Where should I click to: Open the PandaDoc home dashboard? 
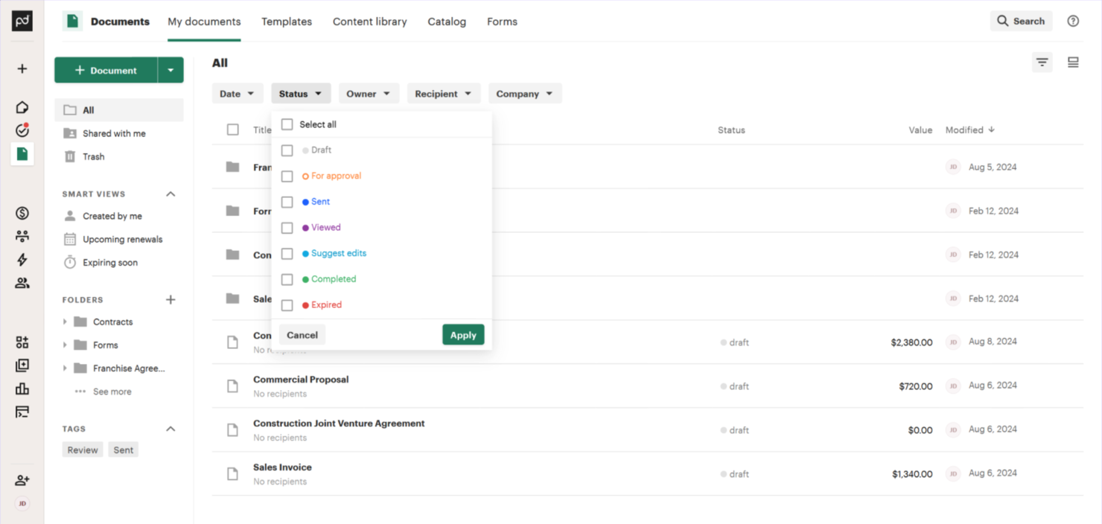22,106
